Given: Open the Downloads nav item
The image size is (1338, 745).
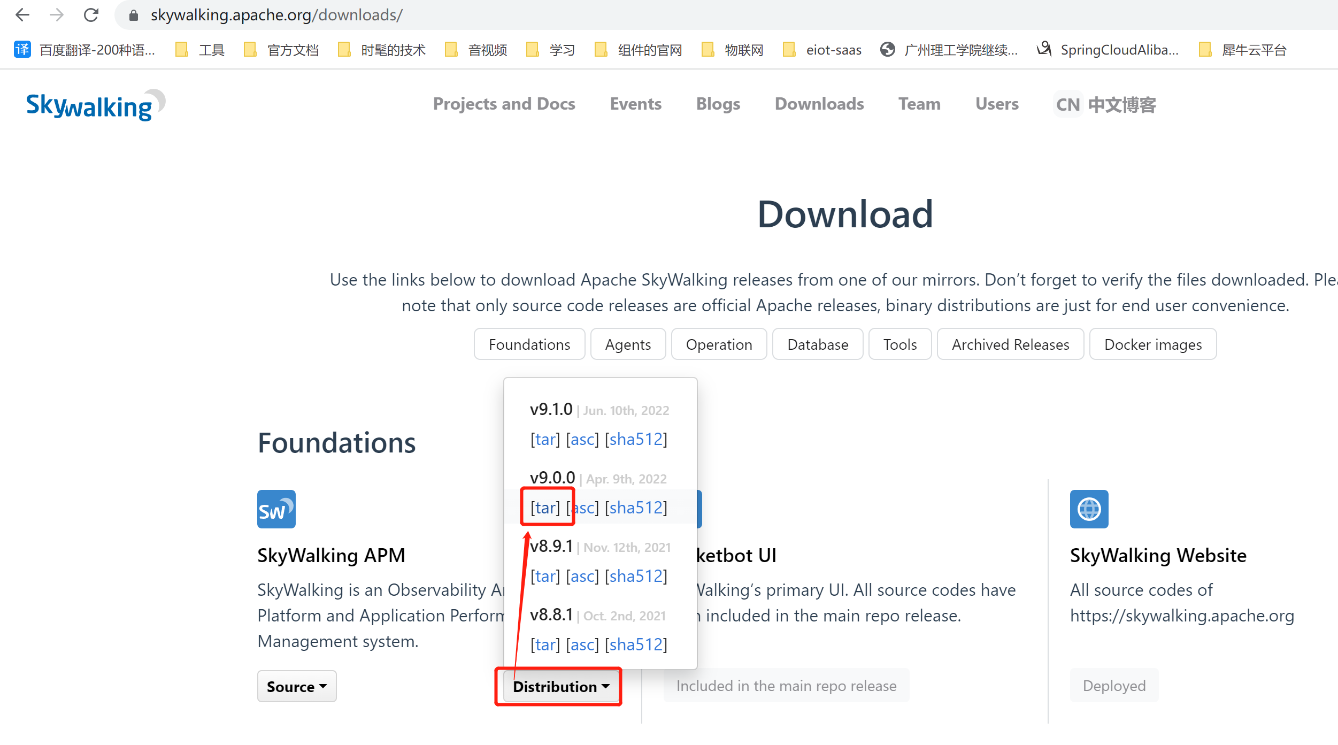Looking at the screenshot, I should 819,104.
